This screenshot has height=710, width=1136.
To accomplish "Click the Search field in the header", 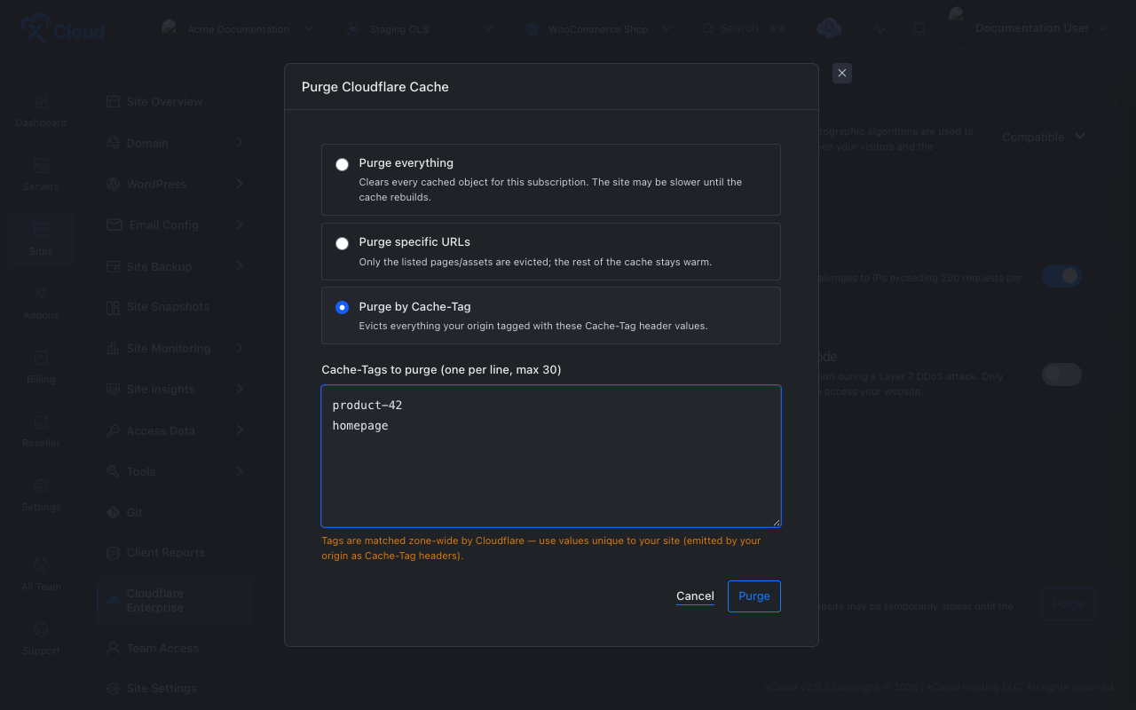I will click(x=744, y=28).
